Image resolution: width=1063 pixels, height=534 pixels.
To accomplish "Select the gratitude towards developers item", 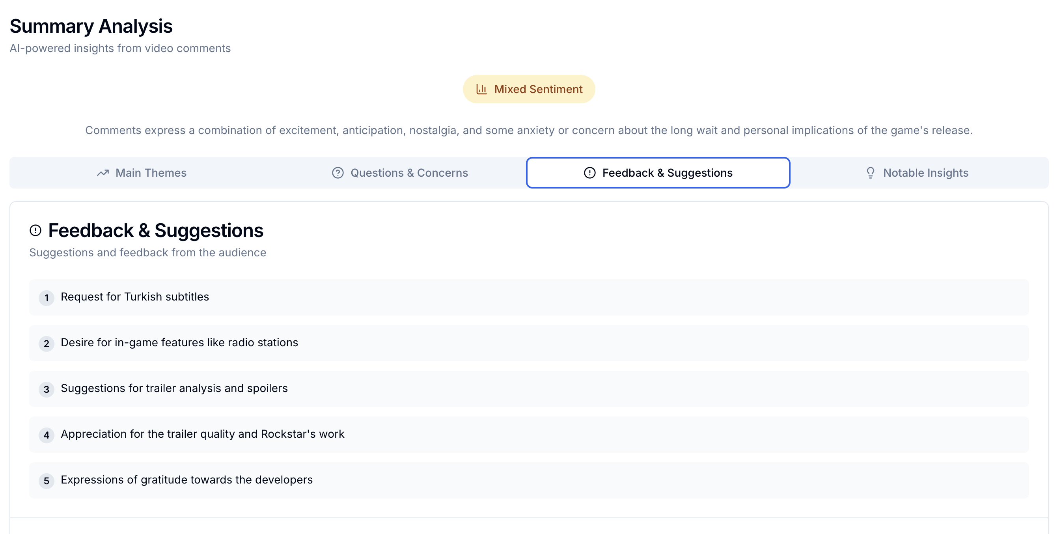I will [186, 480].
